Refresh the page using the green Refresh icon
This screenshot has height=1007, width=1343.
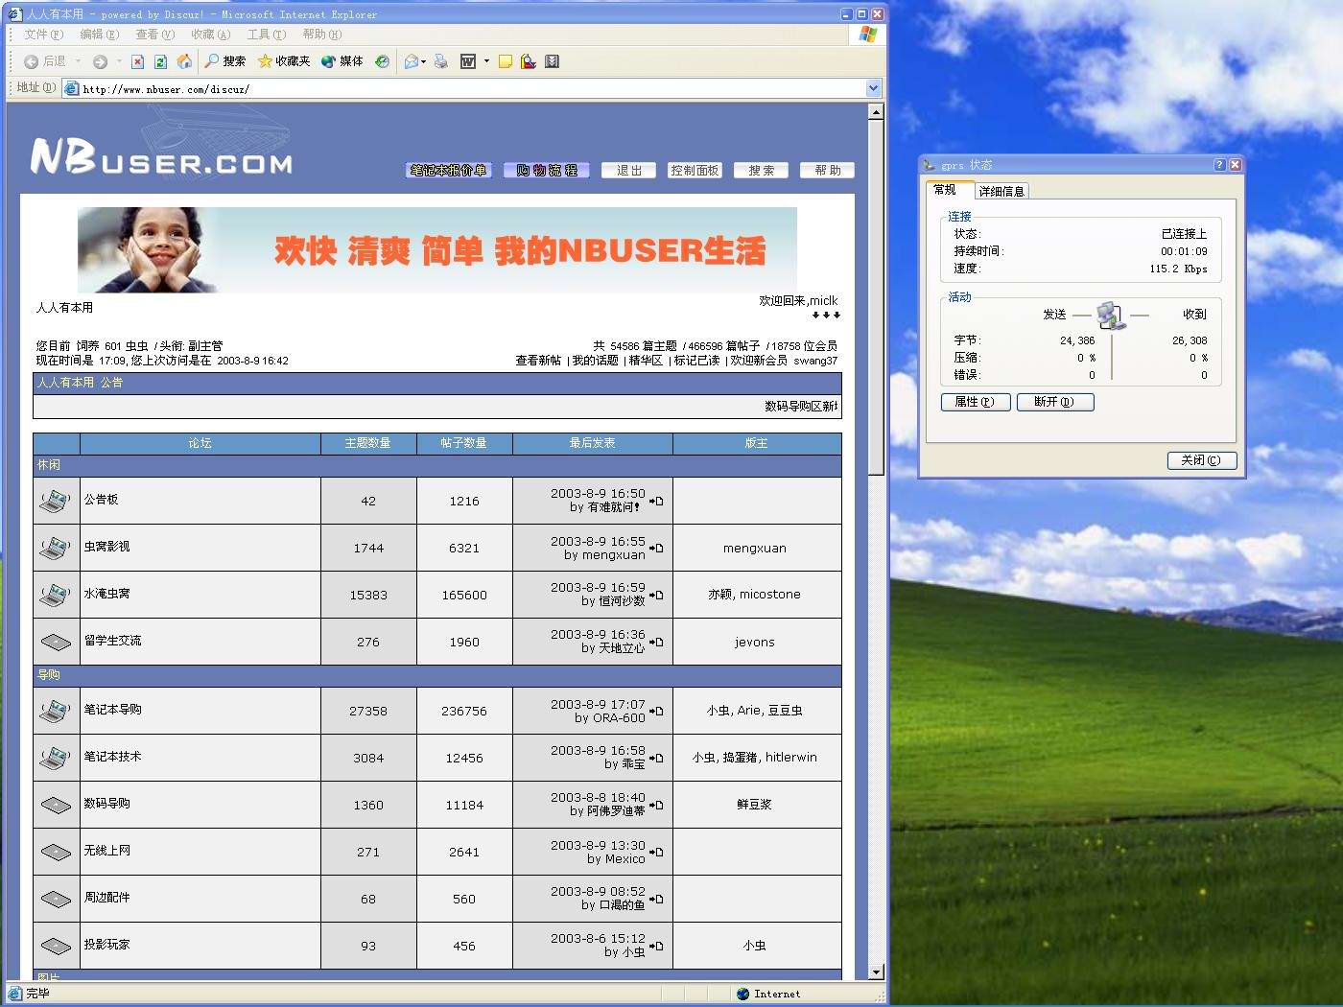tap(160, 61)
